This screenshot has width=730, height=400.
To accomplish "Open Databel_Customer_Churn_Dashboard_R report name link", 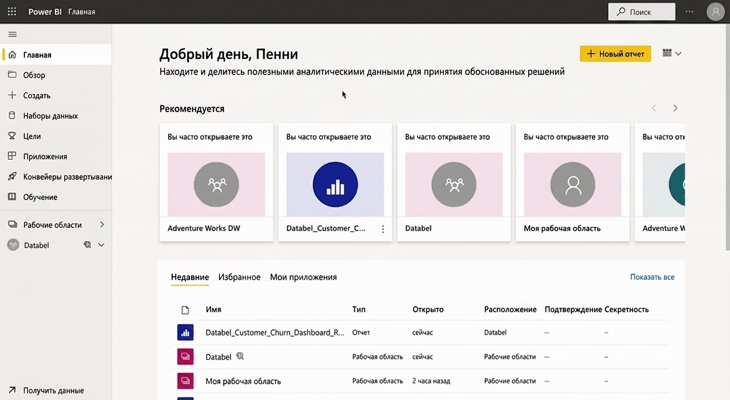I will click(275, 332).
